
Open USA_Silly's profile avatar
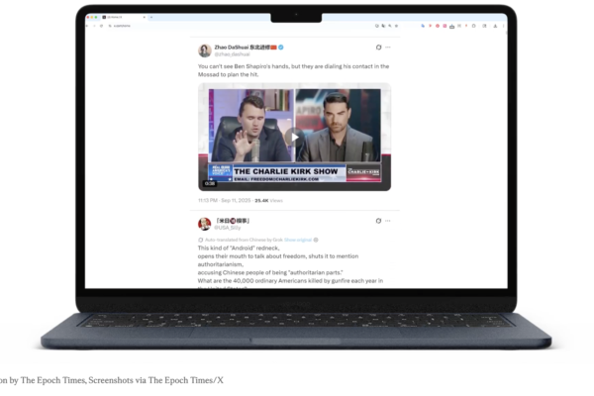[x=205, y=224]
